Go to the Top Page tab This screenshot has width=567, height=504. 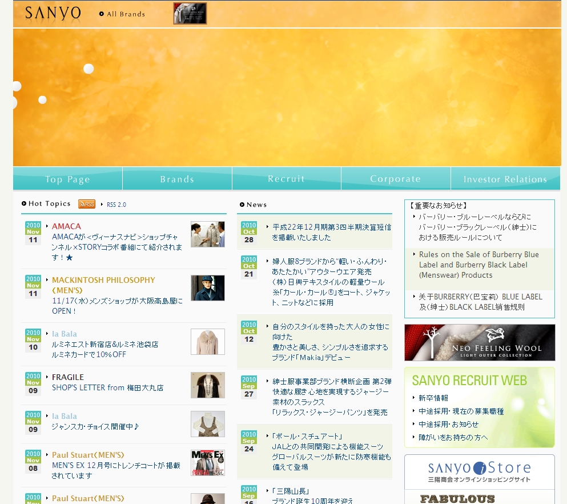click(x=67, y=179)
